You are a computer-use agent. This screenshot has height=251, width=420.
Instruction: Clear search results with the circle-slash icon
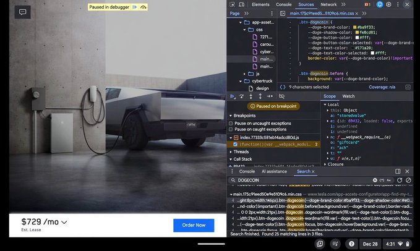[408, 180]
